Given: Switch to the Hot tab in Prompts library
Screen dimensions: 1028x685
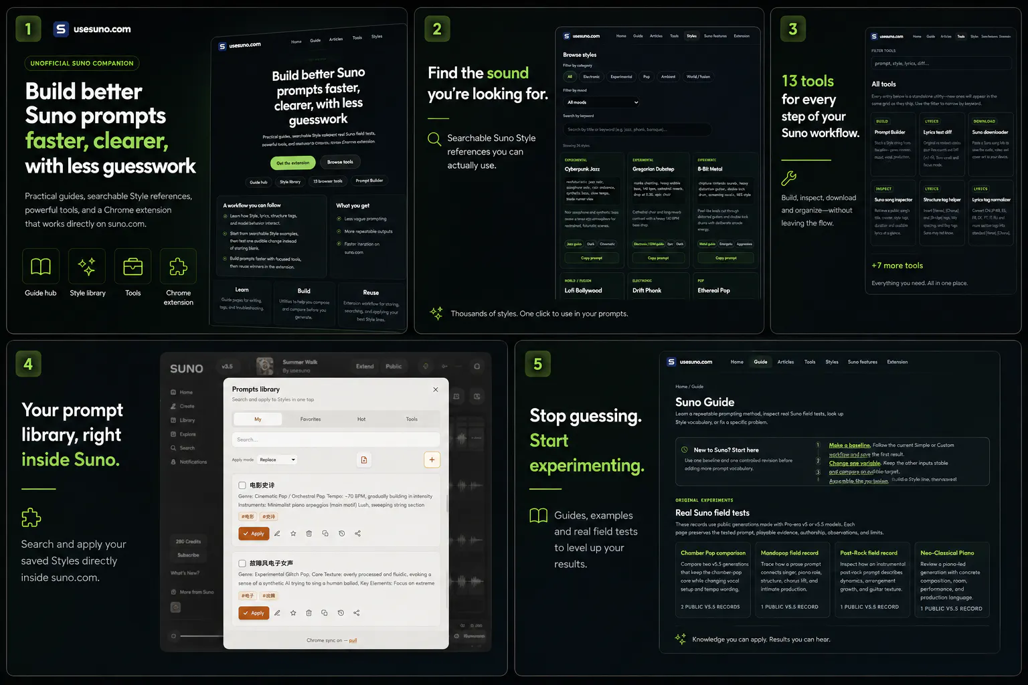Looking at the screenshot, I should tap(361, 419).
